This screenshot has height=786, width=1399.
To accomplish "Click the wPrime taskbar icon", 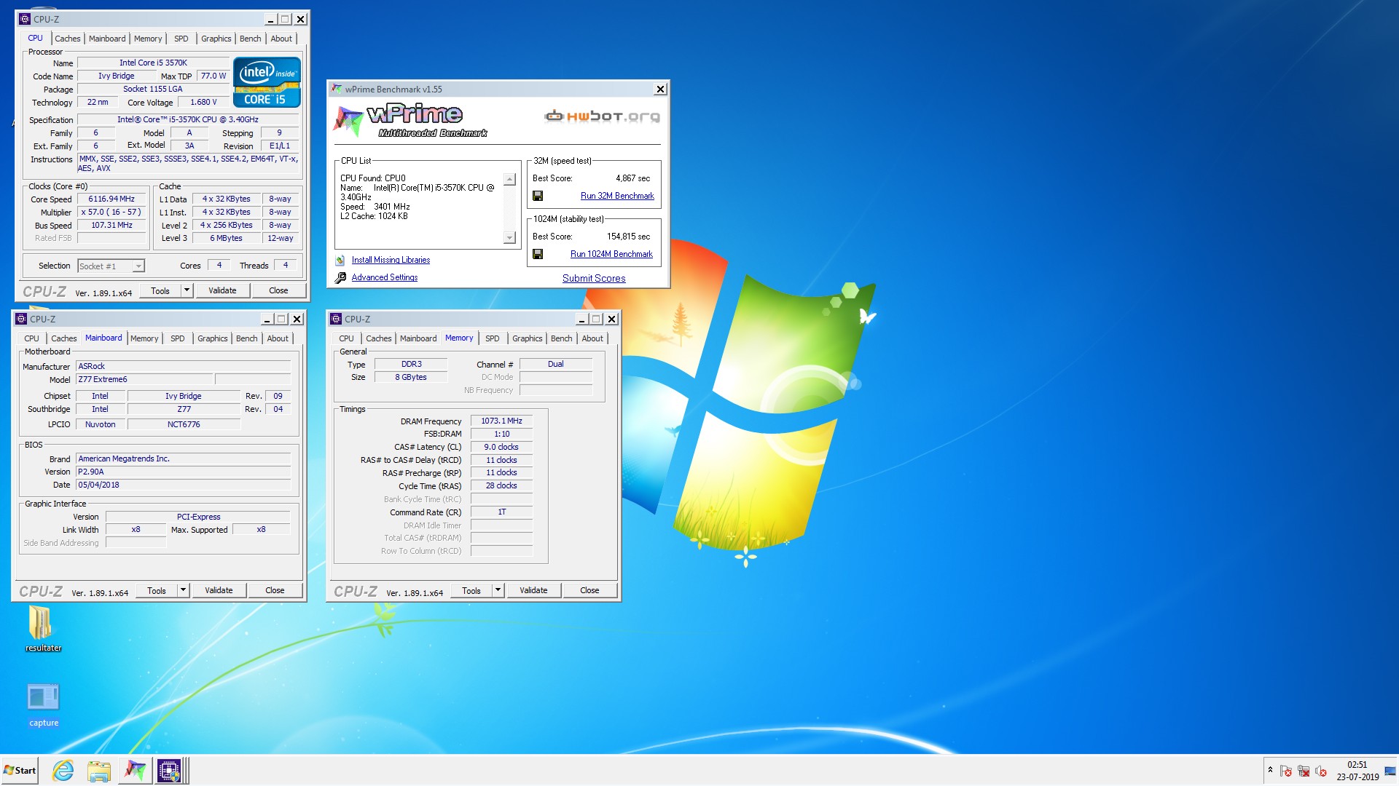I will tap(134, 770).
